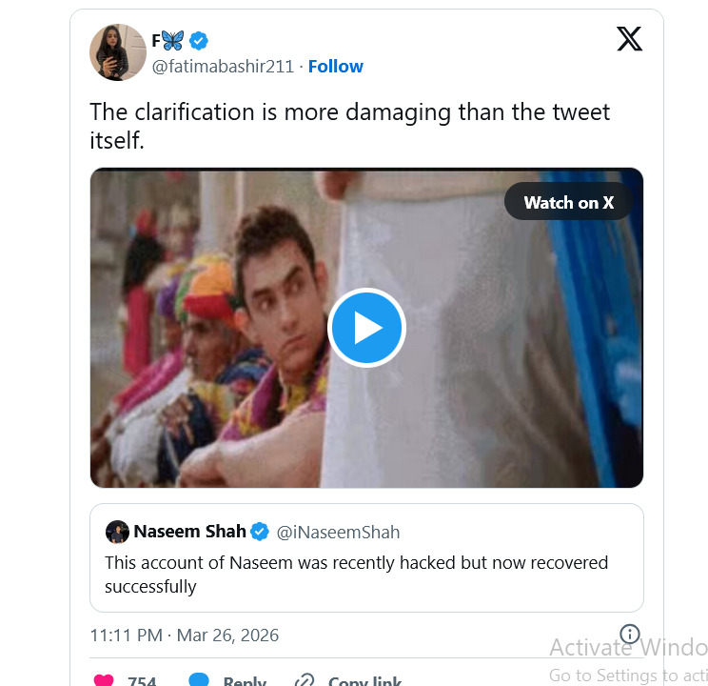Play the embedded video
The width and height of the screenshot is (708, 686).
pyautogui.click(x=366, y=328)
